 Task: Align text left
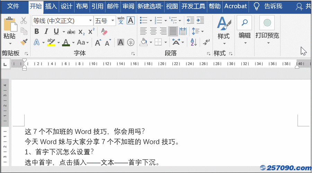tap(143, 31)
